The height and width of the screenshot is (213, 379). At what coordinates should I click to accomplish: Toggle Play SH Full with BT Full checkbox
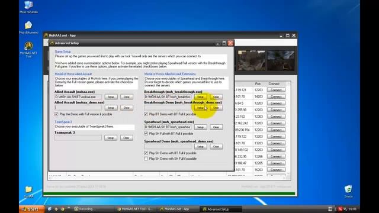[x=146, y=134]
